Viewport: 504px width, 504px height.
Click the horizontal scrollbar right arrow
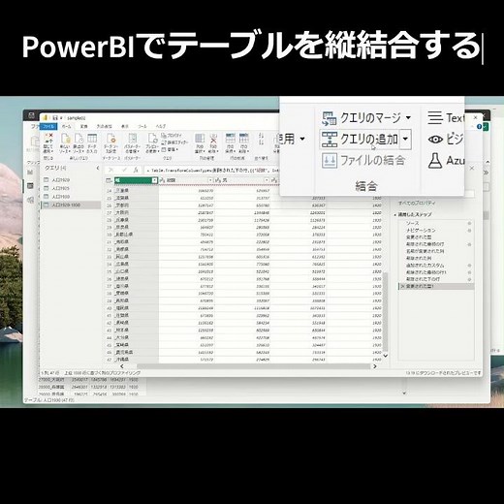click(375, 366)
